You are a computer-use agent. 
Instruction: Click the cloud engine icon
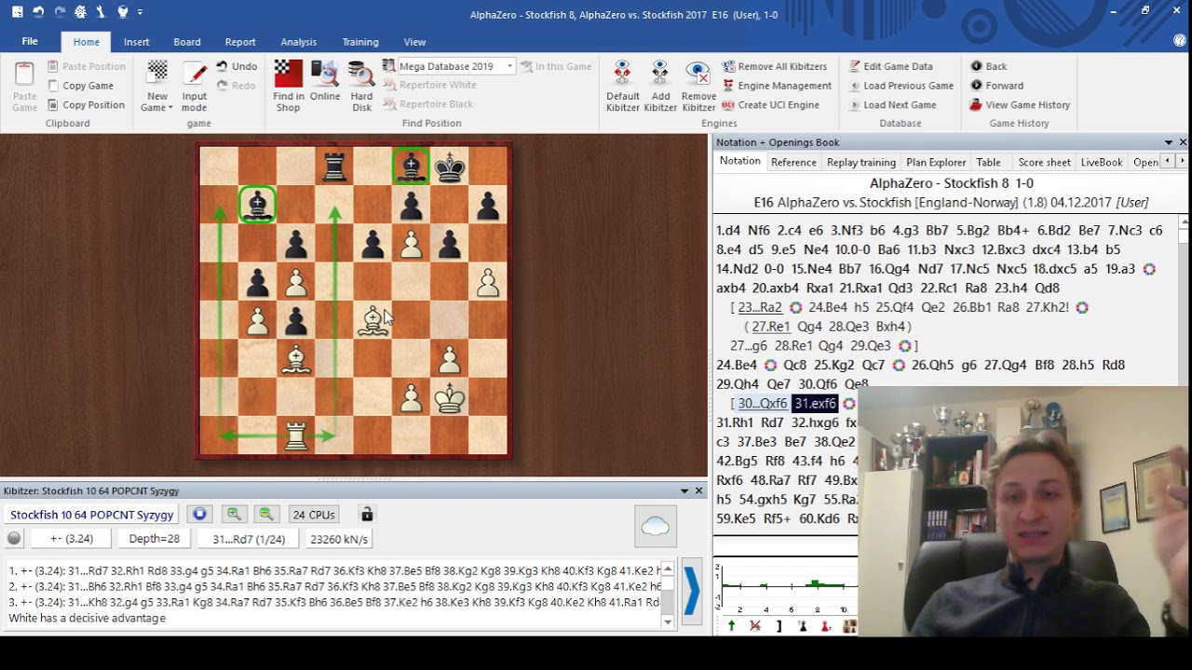coord(656,527)
